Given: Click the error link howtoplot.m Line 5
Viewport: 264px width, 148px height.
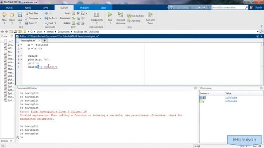Looking at the screenshot, I should [x=59, y=111].
